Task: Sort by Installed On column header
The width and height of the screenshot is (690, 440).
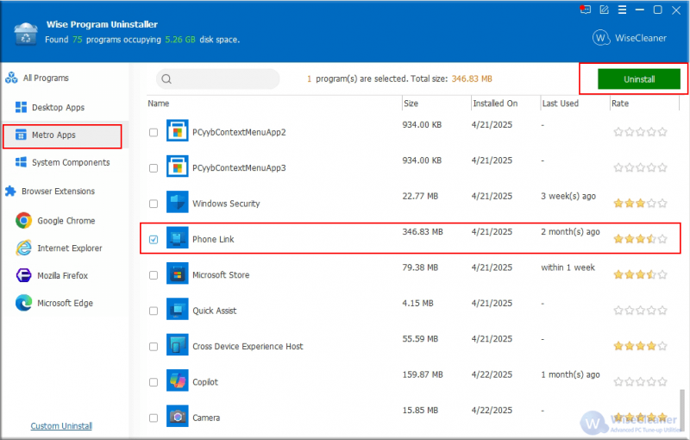Action: click(x=495, y=104)
